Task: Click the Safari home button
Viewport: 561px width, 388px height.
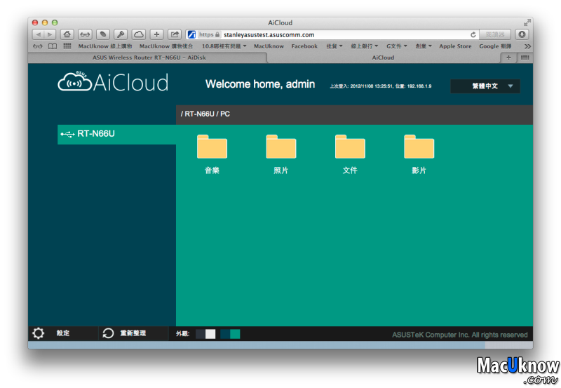Action: tap(67, 34)
